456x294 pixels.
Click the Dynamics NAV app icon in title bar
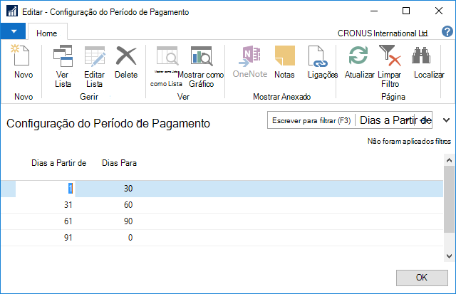point(12,11)
